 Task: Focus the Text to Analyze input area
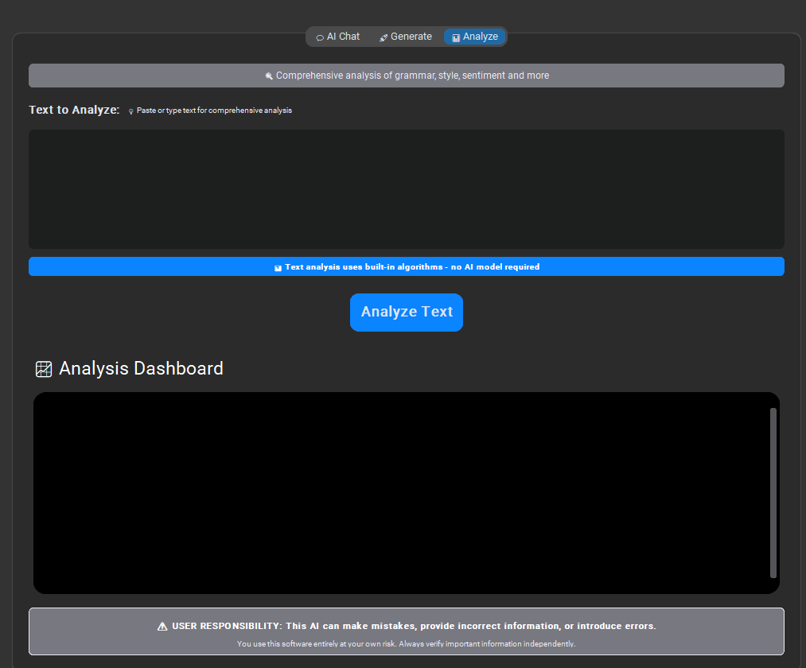pyautogui.click(x=406, y=189)
